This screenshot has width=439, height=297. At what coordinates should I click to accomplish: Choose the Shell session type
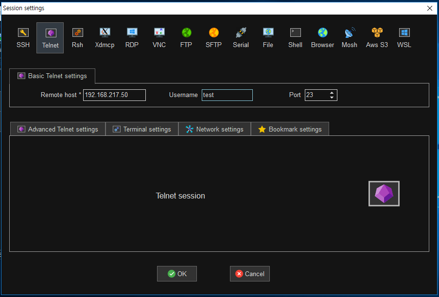click(295, 38)
